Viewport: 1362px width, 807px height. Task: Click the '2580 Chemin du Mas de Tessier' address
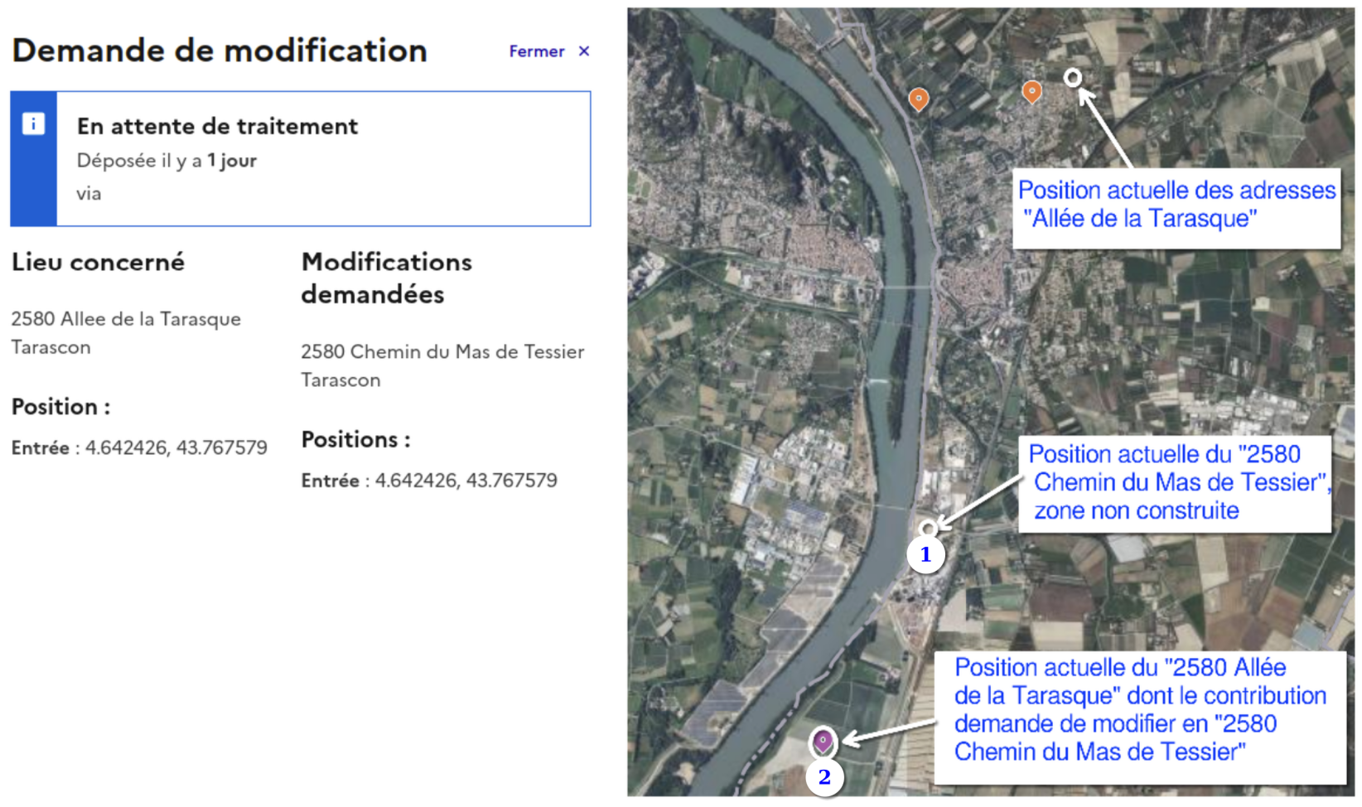(442, 351)
